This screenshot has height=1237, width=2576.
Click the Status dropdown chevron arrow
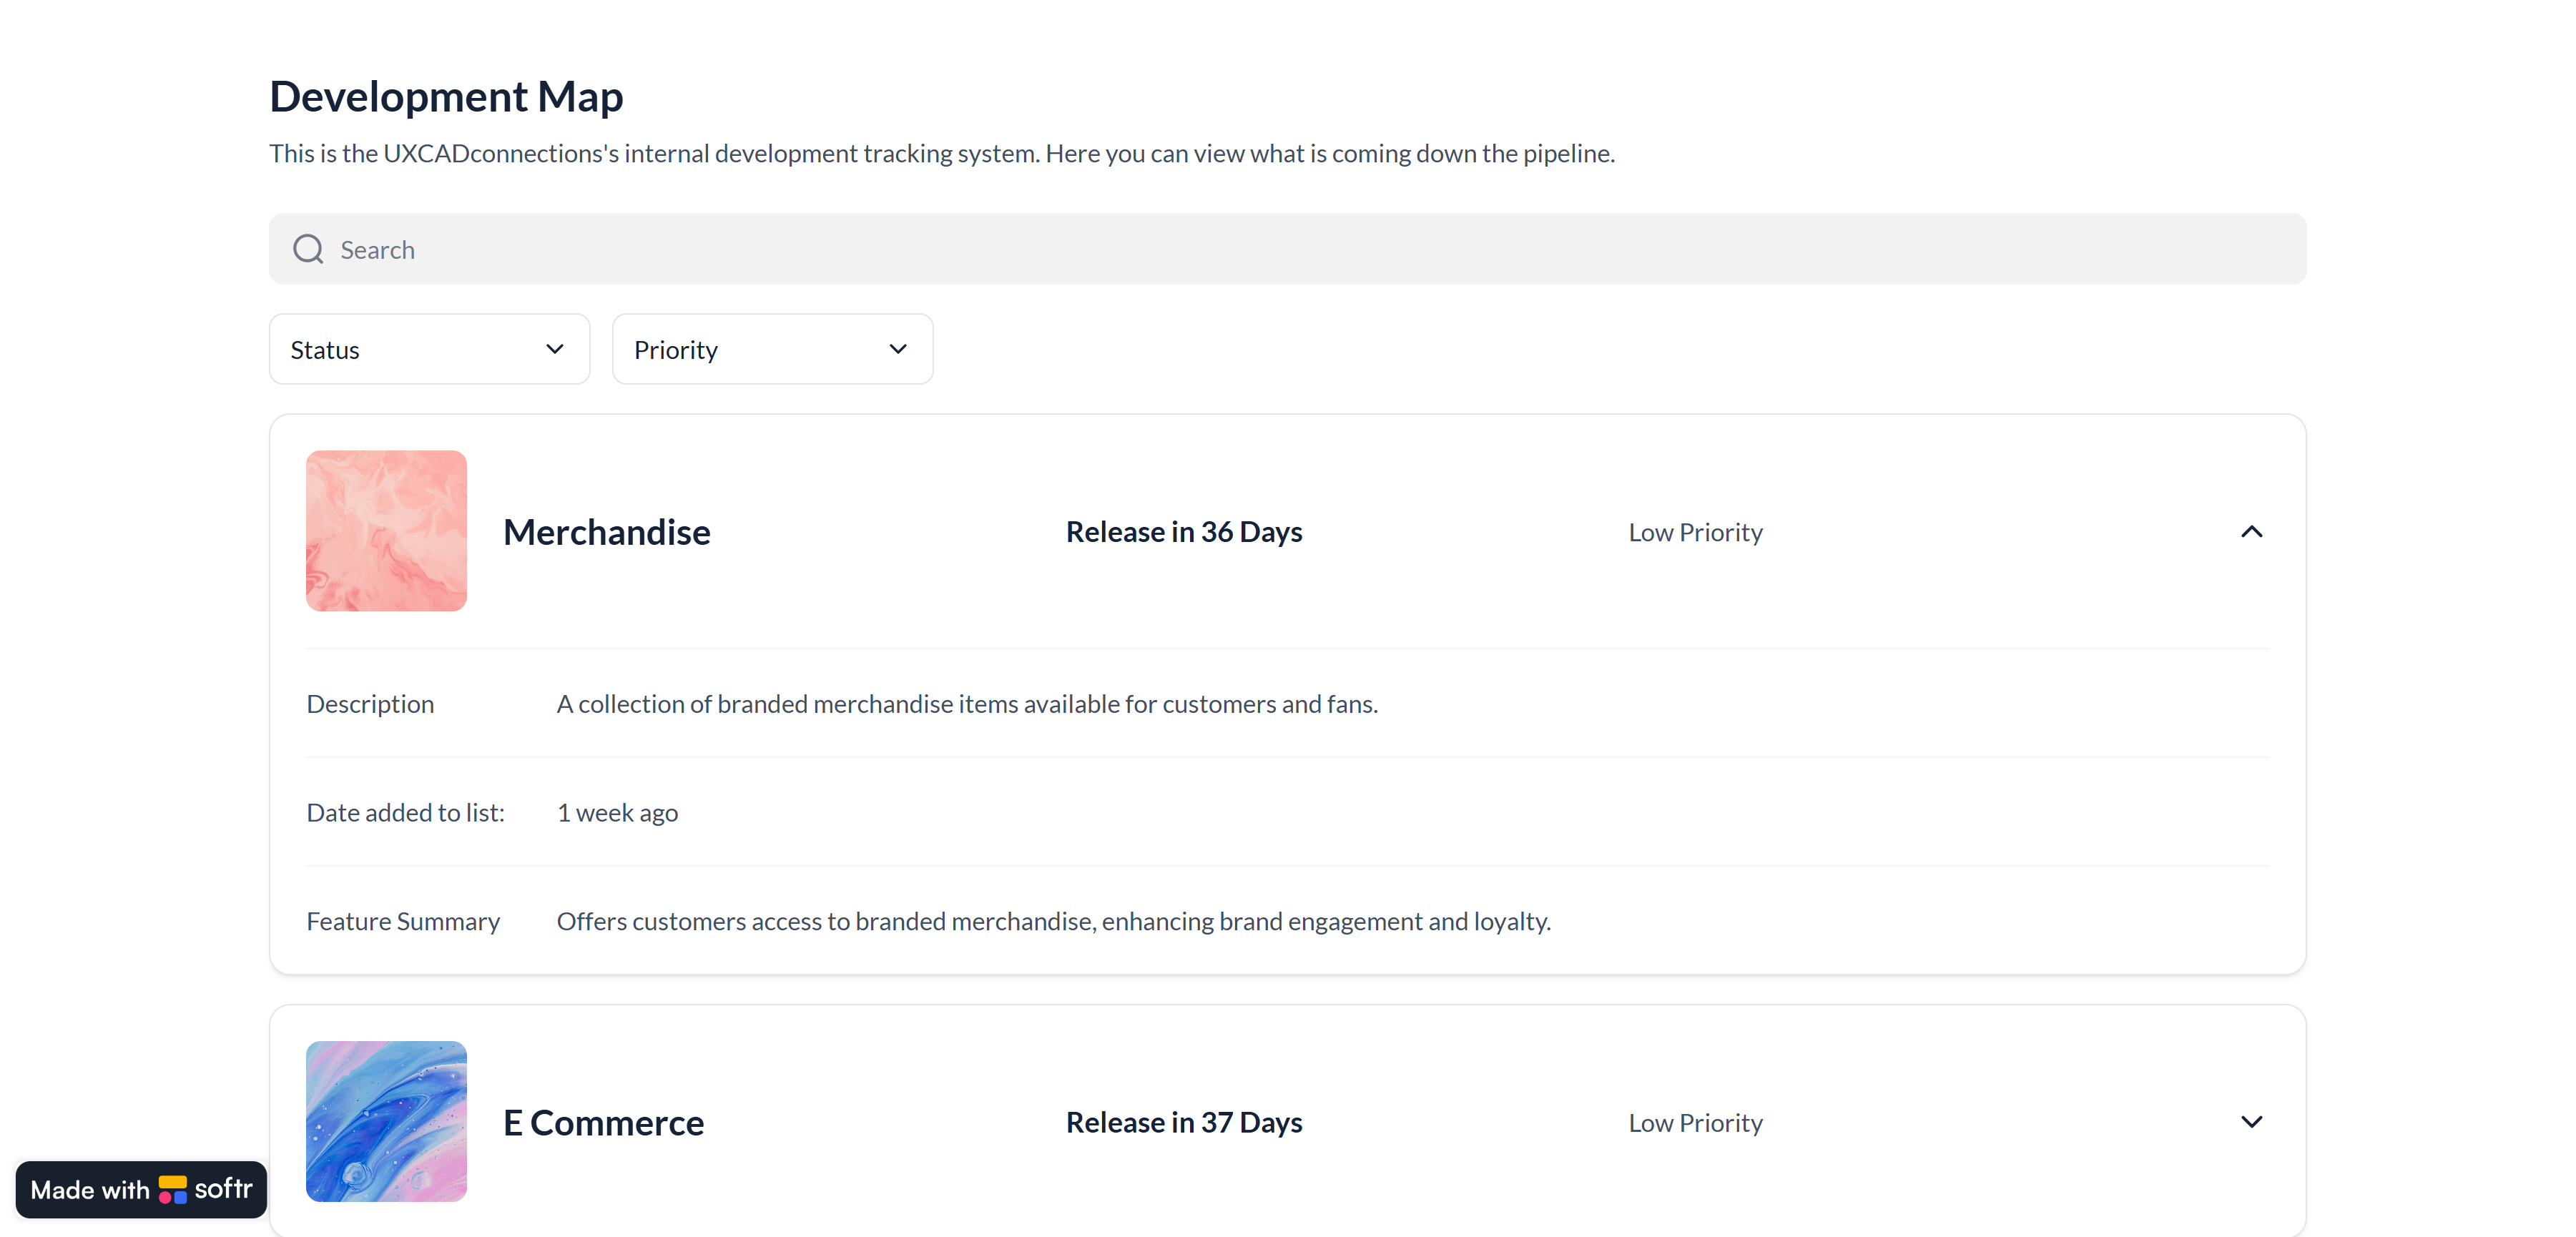(555, 349)
